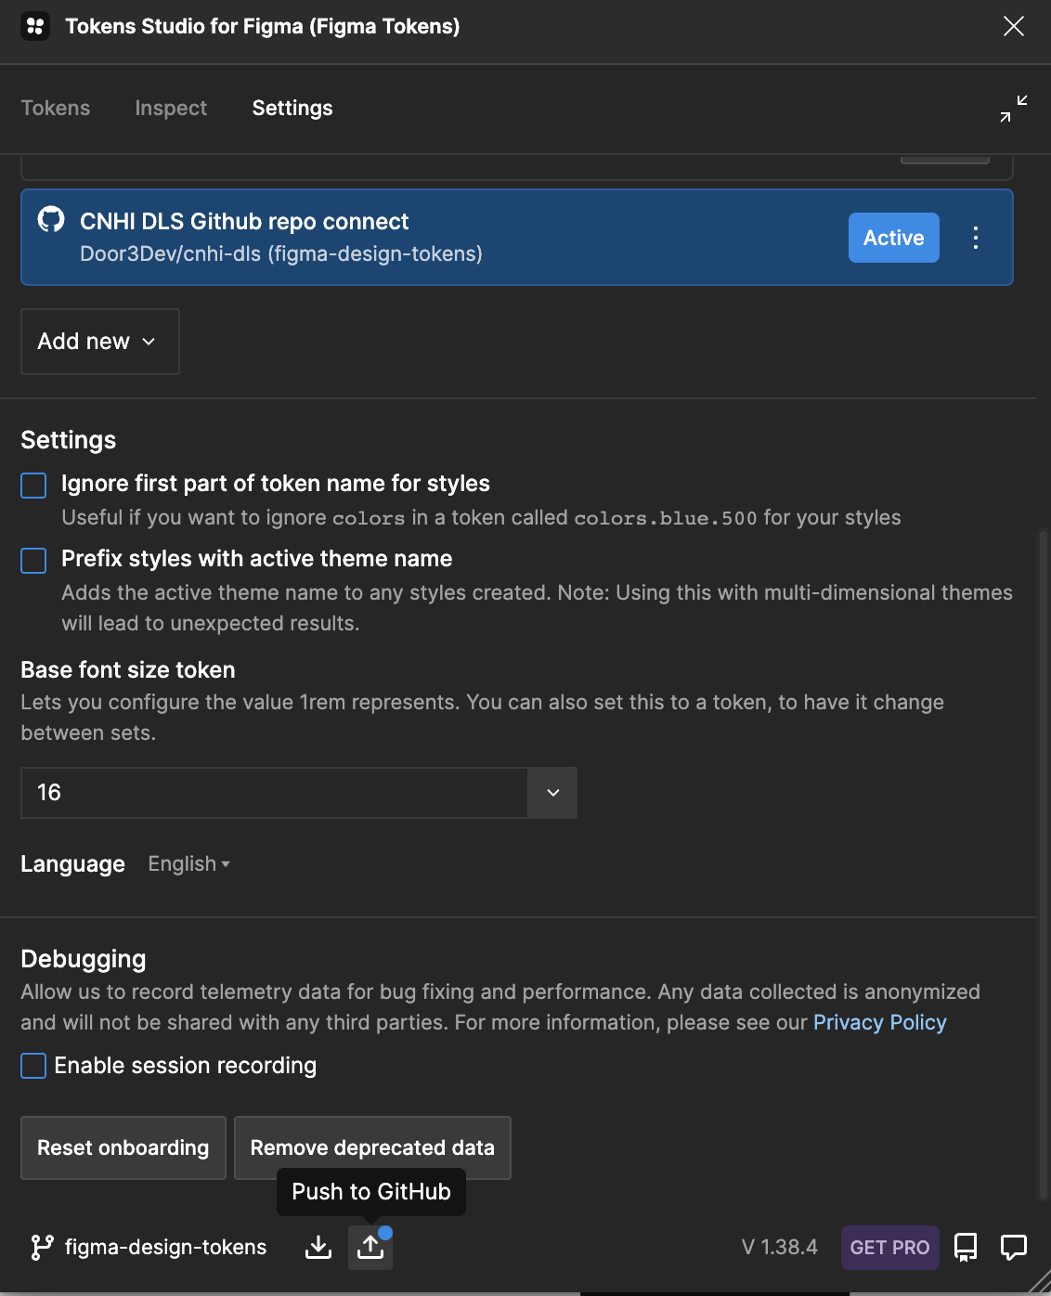1051x1296 pixels.
Task: Select the Settings tab
Action: click(x=292, y=108)
